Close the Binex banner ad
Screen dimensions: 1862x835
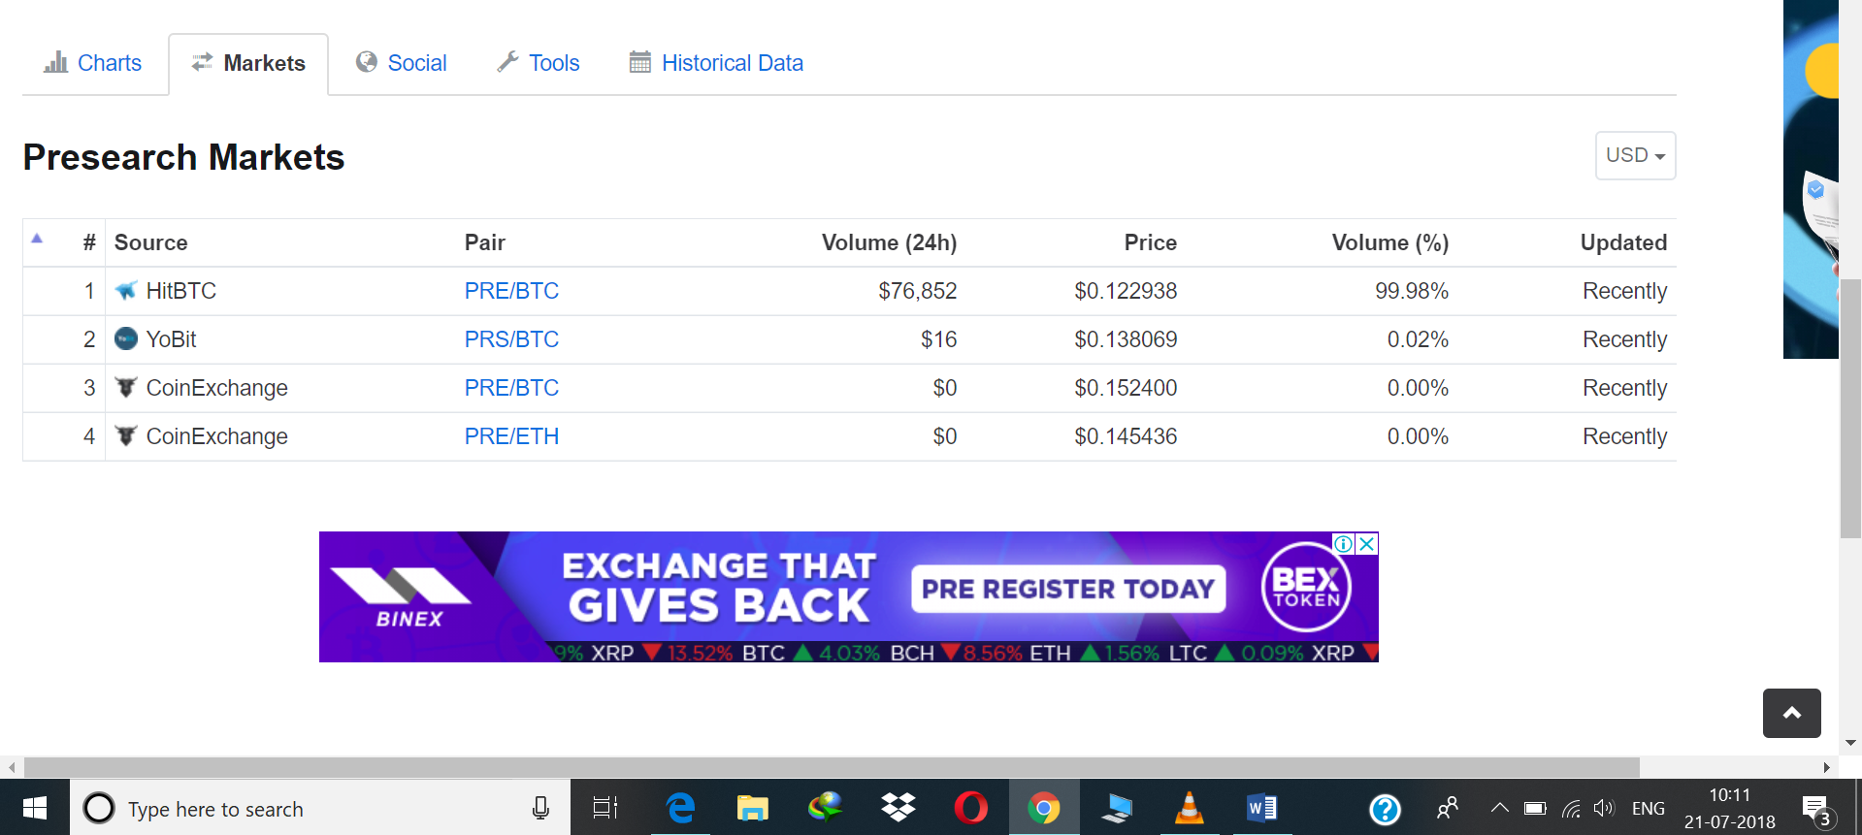(1367, 544)
